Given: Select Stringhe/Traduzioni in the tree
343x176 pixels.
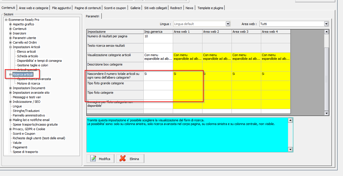Looking at the screenshot, I should [x=26, y=111].
